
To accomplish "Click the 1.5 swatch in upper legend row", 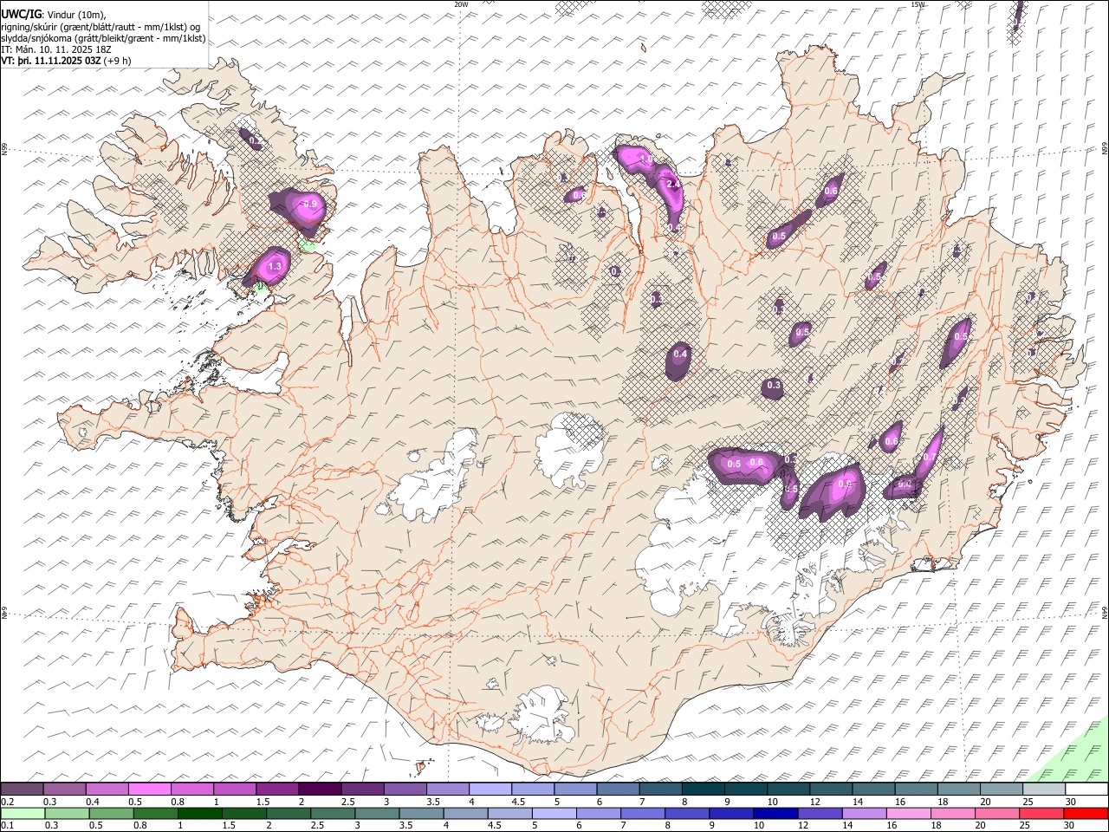I will click(x=277, y=789).
